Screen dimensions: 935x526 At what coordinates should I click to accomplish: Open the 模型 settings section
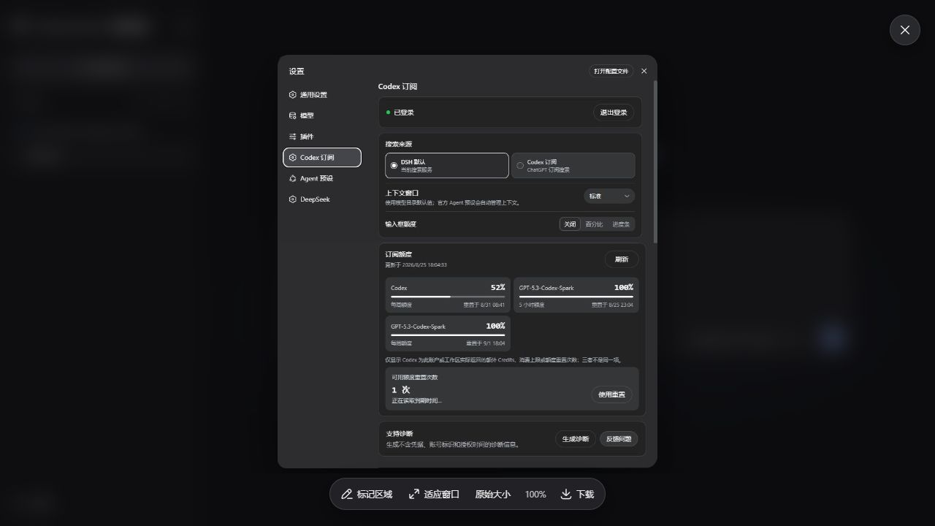pyautogui.click(x=321, y=115)
